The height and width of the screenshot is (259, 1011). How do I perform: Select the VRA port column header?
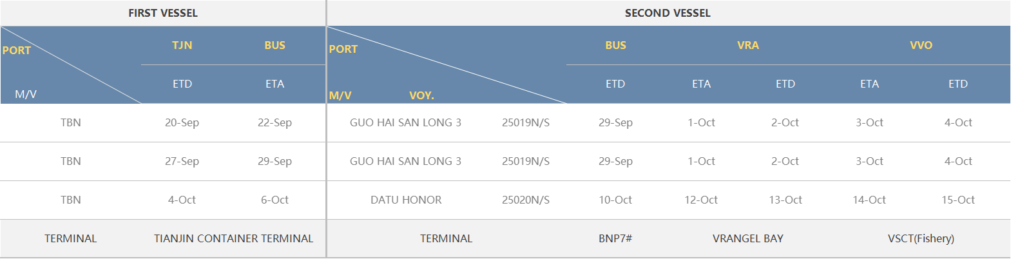pos(747,45)
